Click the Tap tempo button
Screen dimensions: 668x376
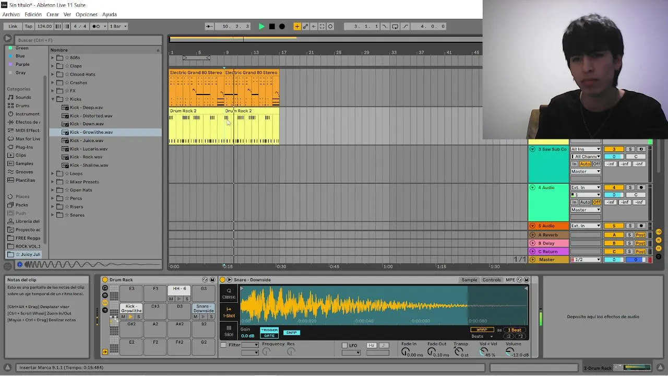[x=29, y=26]
